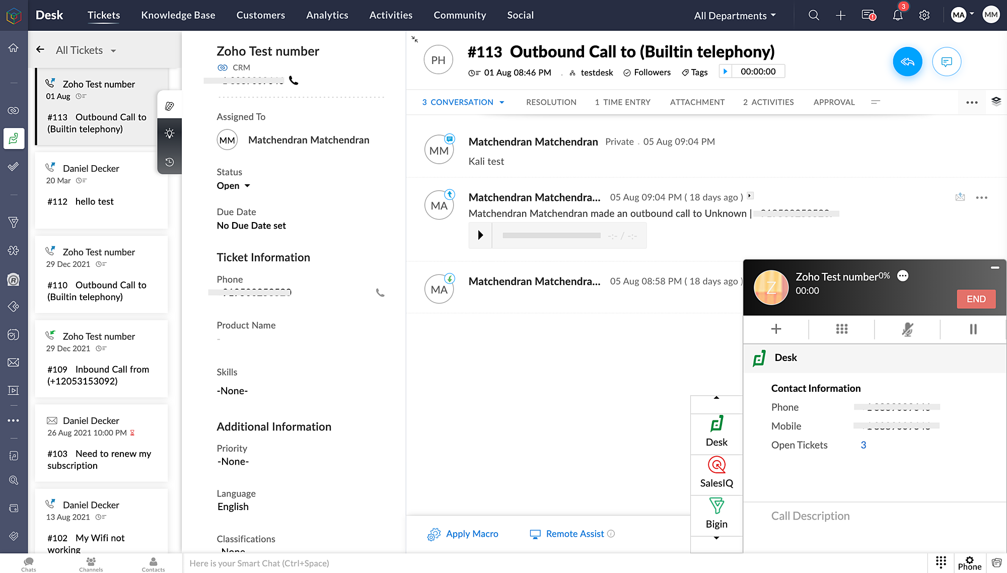
Task: Collapse the ticket view arrows icon
Action: coord(414,39)
